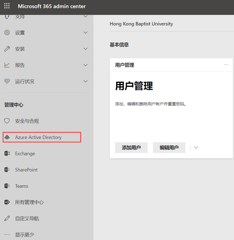Click the Azure Active Directory icon
Screen dimensions: 234x240
[7, 137]
